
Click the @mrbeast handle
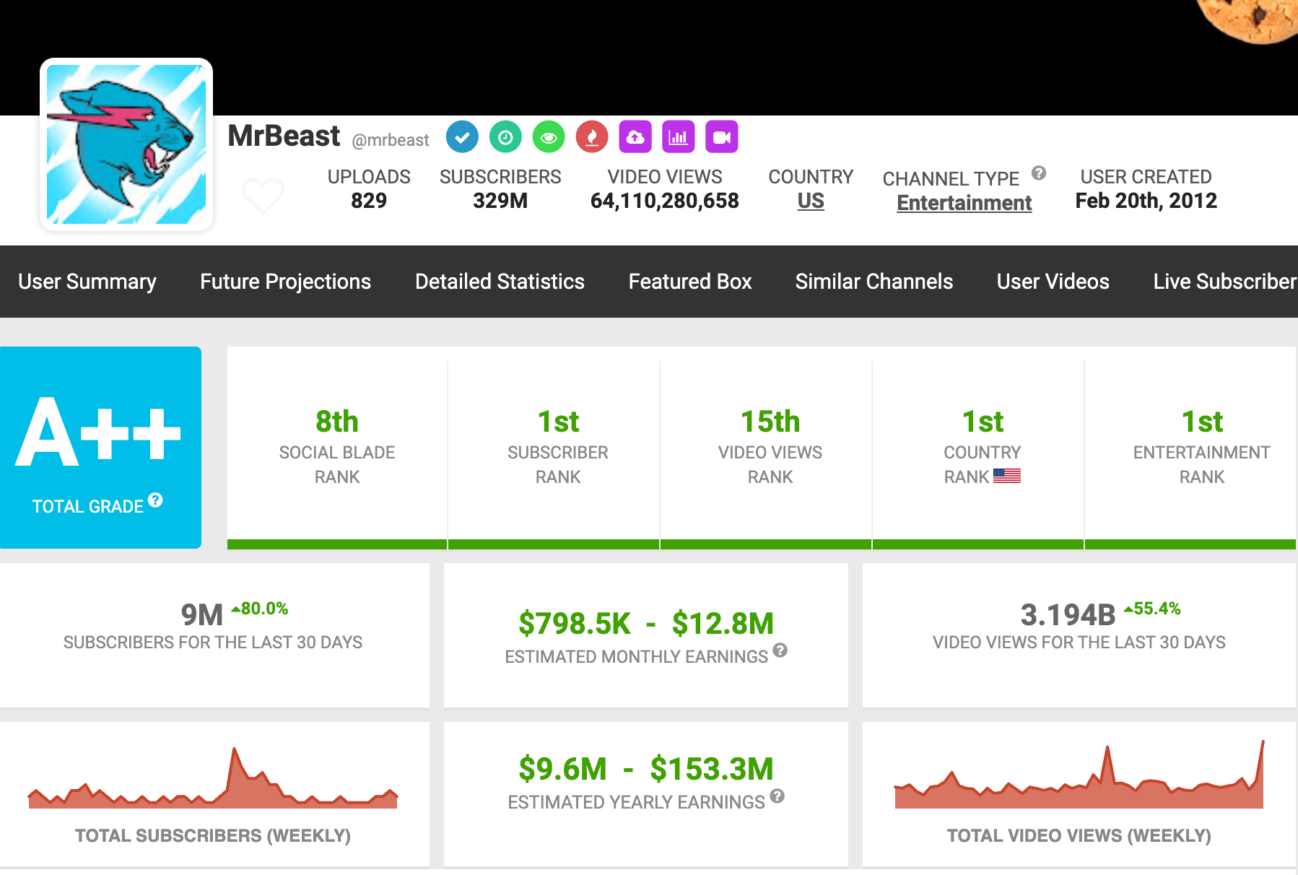pyautogui.click(x=391, y=140)
